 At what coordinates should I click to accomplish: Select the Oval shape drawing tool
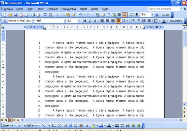point(59,125)
